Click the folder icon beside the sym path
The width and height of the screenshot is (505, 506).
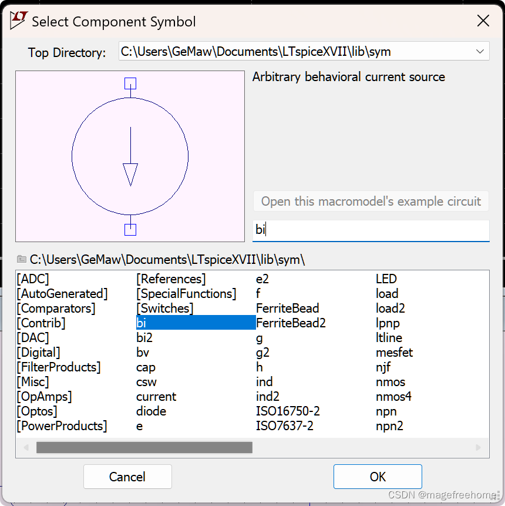[22, 259]
